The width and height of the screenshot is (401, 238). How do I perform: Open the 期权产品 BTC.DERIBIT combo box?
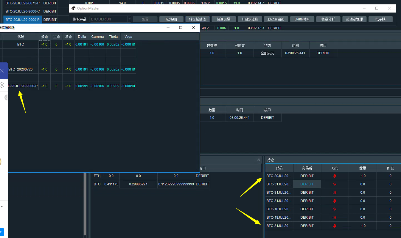pyautogui.click(x=110, y=19)
